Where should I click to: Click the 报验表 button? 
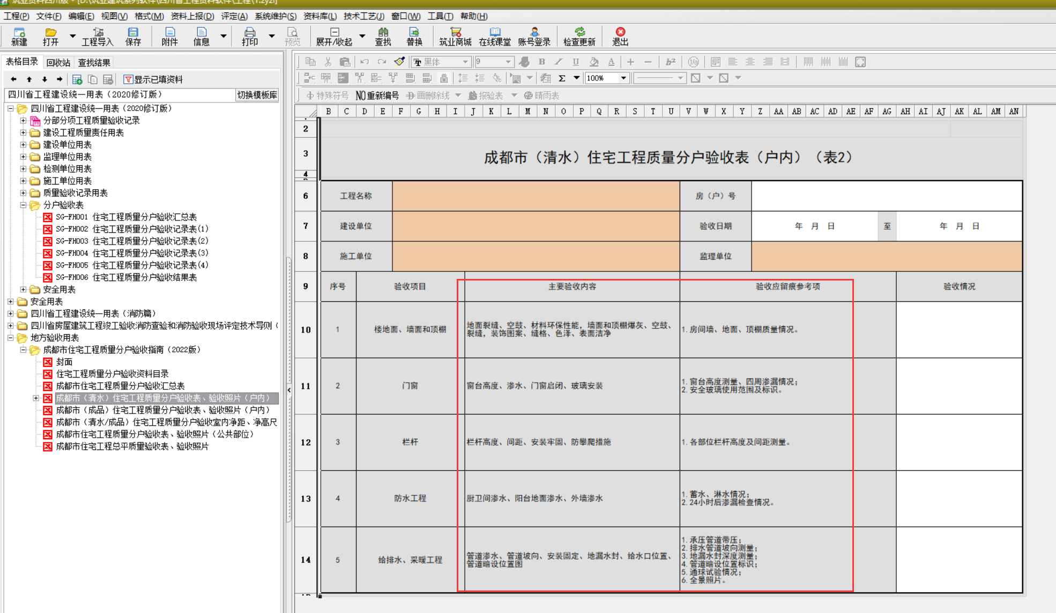point(486,95)
